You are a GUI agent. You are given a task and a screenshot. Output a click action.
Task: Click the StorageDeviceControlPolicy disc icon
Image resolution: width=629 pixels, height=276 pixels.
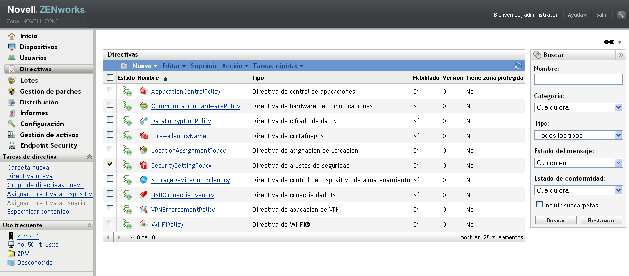(x=143, y=180)
